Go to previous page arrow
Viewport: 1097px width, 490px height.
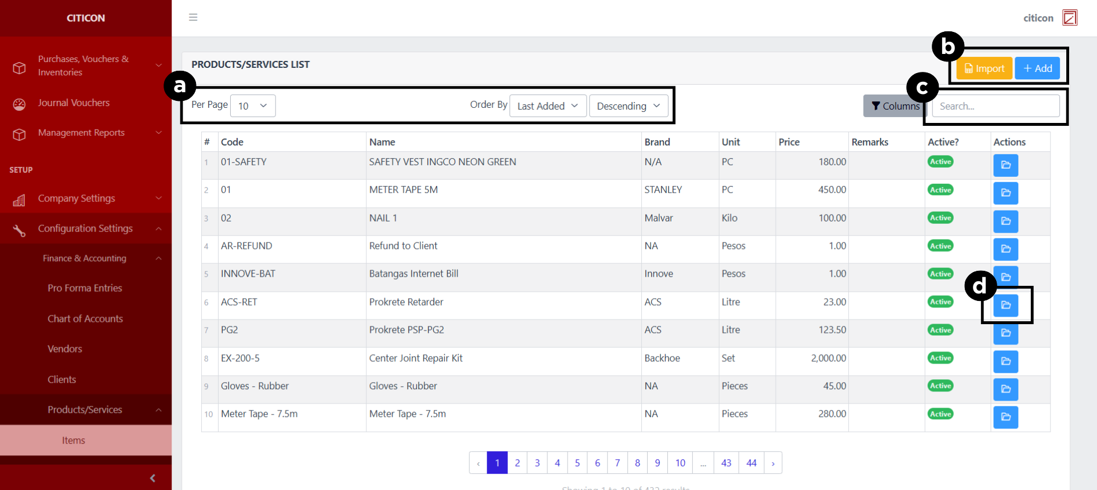(478, 463)
